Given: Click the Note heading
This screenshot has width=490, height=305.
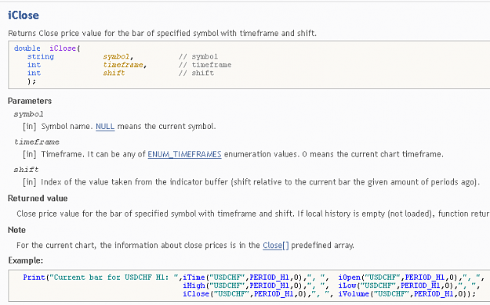Looking at the screenshot, I should pos(17,230).
